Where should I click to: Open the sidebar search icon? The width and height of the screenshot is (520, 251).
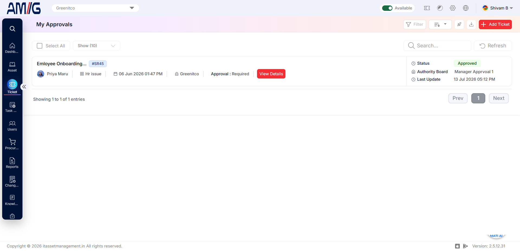[12, 29]
